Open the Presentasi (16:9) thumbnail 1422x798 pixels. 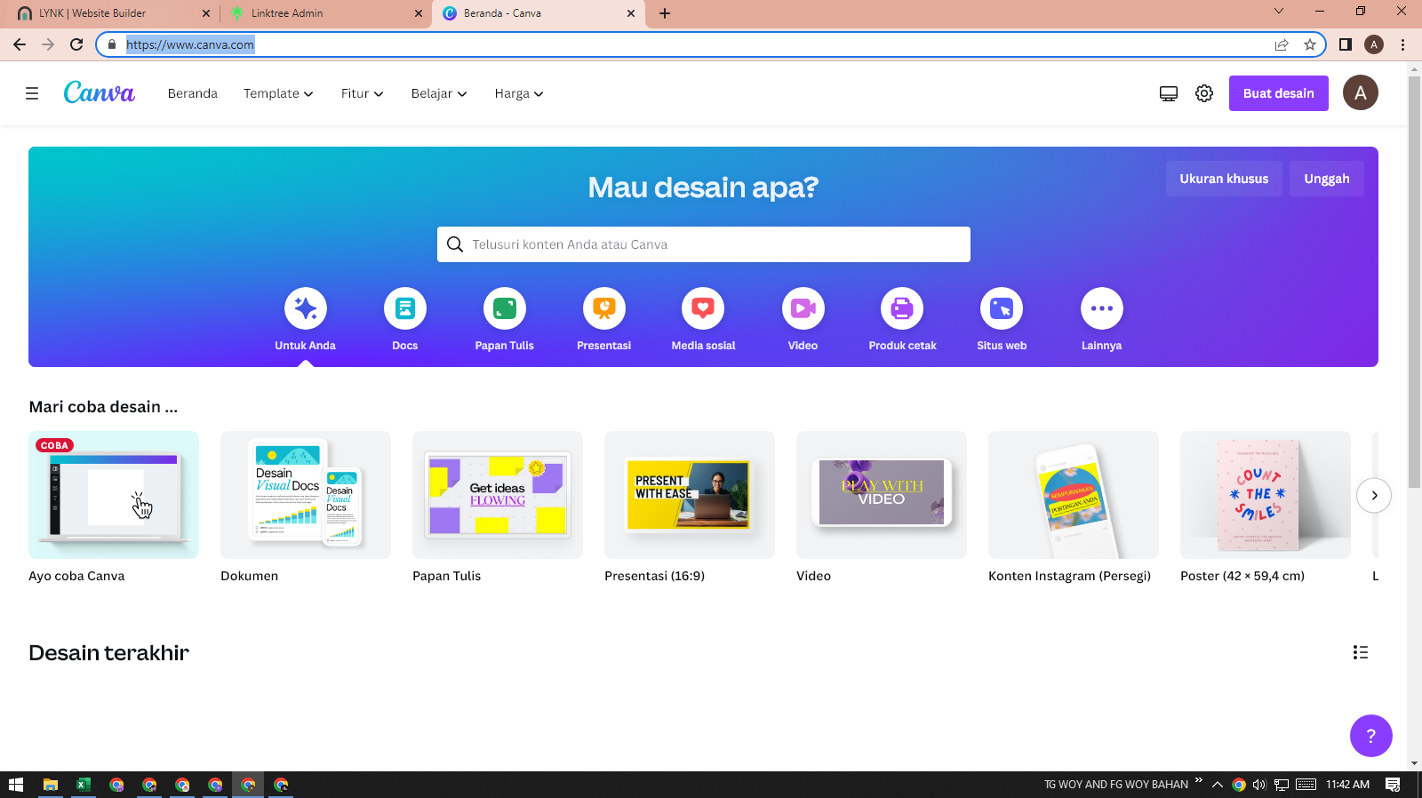click(690, 495)
